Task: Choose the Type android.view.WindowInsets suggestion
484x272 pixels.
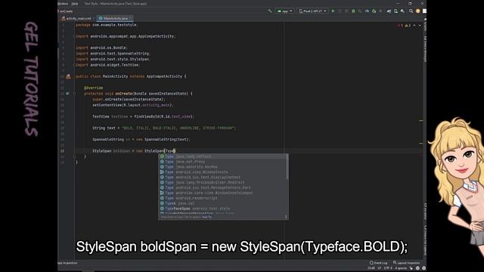Action: [222, 172]
